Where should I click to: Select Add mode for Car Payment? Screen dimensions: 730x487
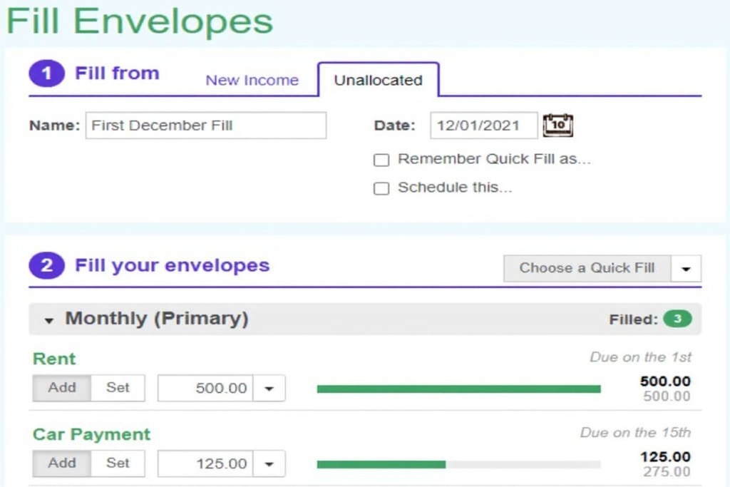[62, 463]
